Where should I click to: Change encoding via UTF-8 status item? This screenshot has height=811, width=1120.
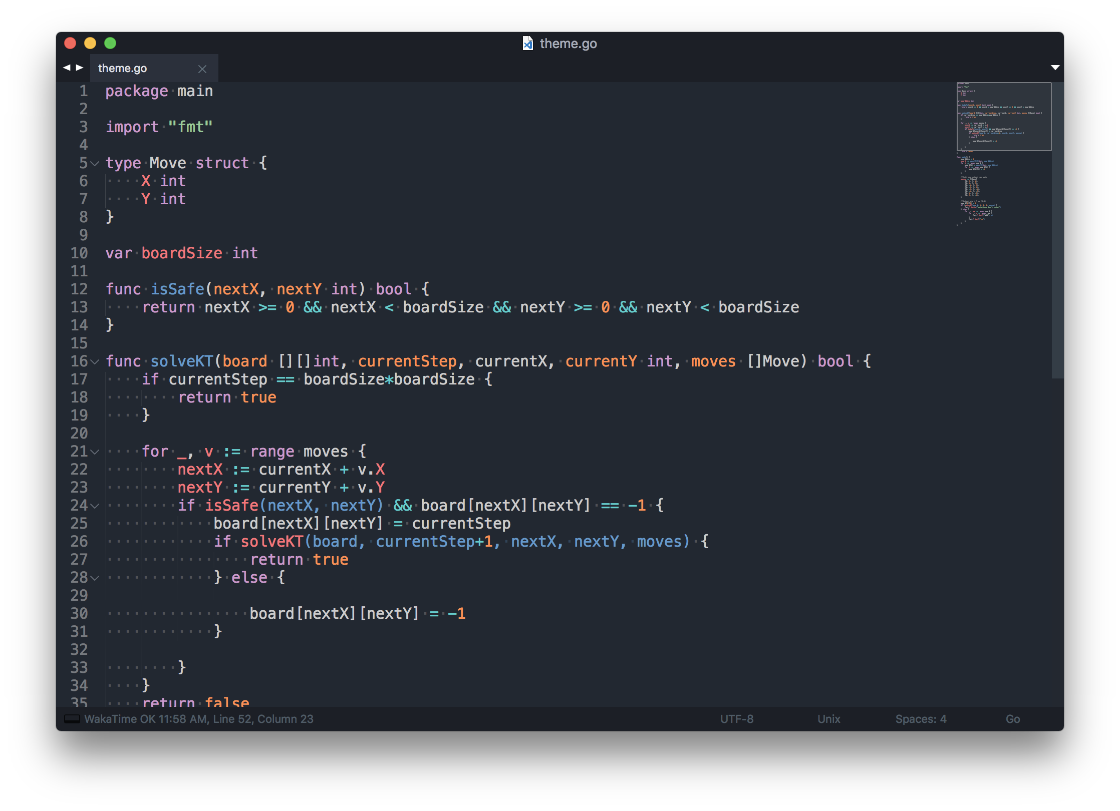coord(736,719)
